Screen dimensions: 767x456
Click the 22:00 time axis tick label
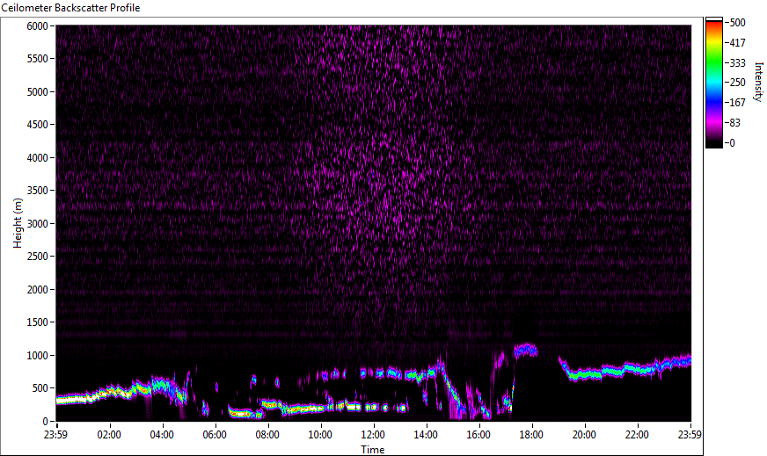coord(637,435)
